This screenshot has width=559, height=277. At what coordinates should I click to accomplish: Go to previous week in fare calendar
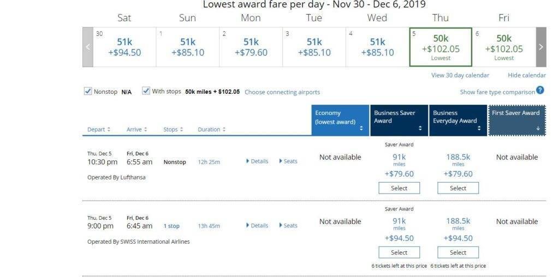click(88, 47)
